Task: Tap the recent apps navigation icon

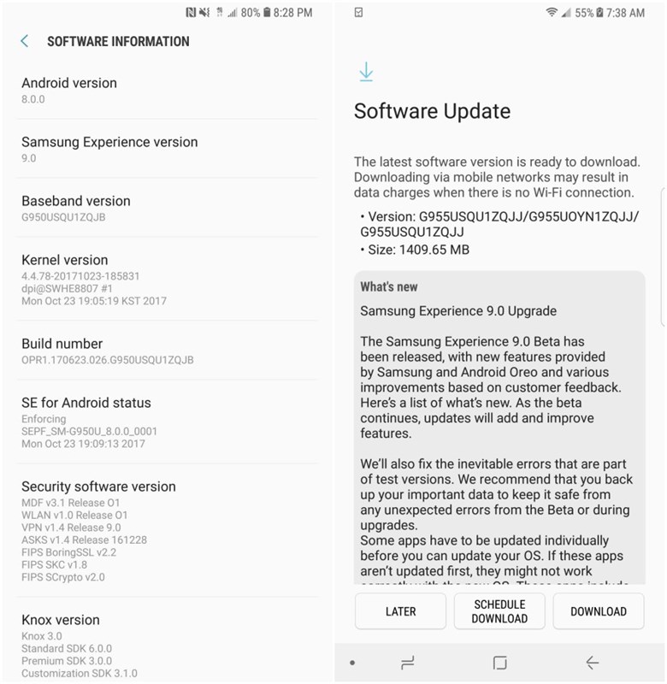Action: pyautogui.click(x=407, y=663)
